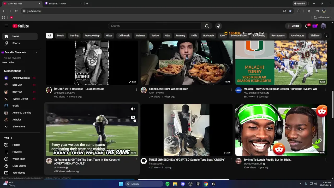Select the Architecture category chip
The width and height of the screenshot is (334, 188).
[x=297, y=36]
